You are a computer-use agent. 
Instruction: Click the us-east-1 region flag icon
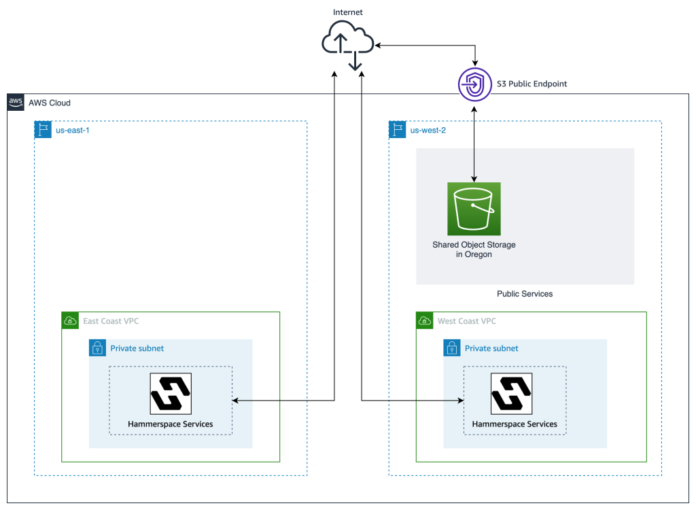coord(42,129)
